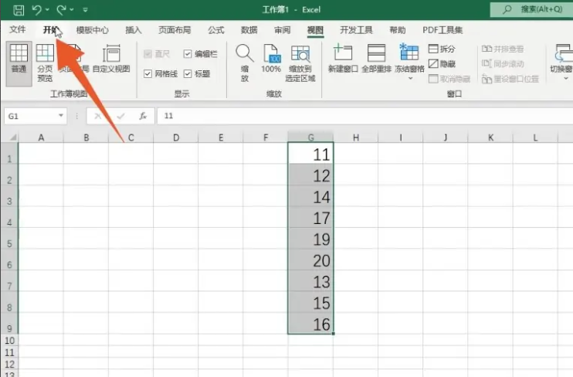Click 拆分 split window button

tap(442, 49)
